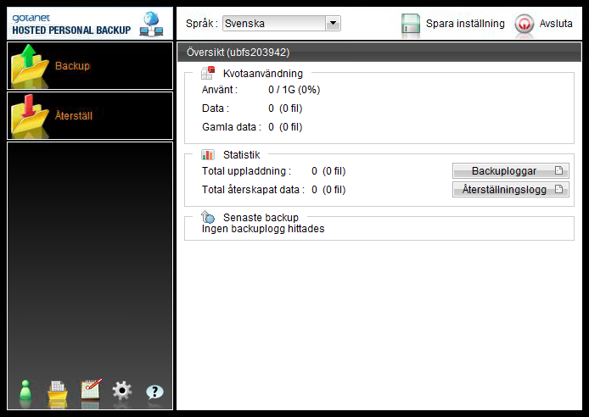589x417 pixels.
Task: Open the yellow backup set icon
Action: click(58, 392)
